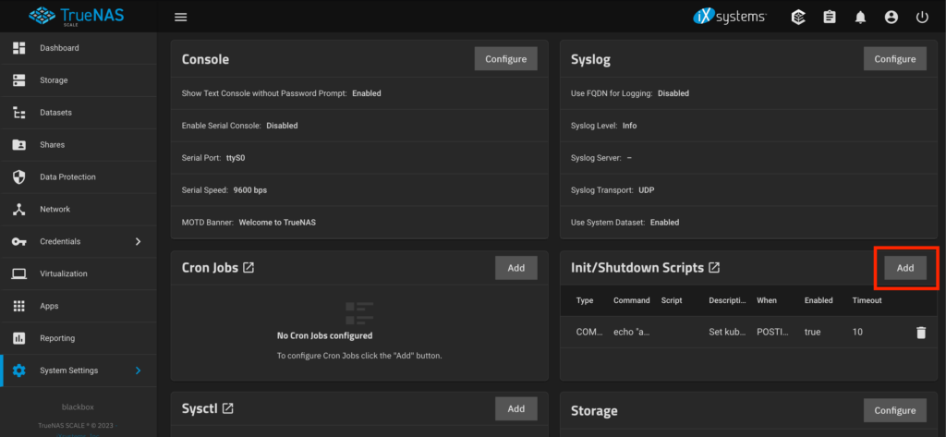This screenshot has height=437, width=946.
Task: Click the Syslog Level 'Info' value
Action: click(x=630, y=126)
